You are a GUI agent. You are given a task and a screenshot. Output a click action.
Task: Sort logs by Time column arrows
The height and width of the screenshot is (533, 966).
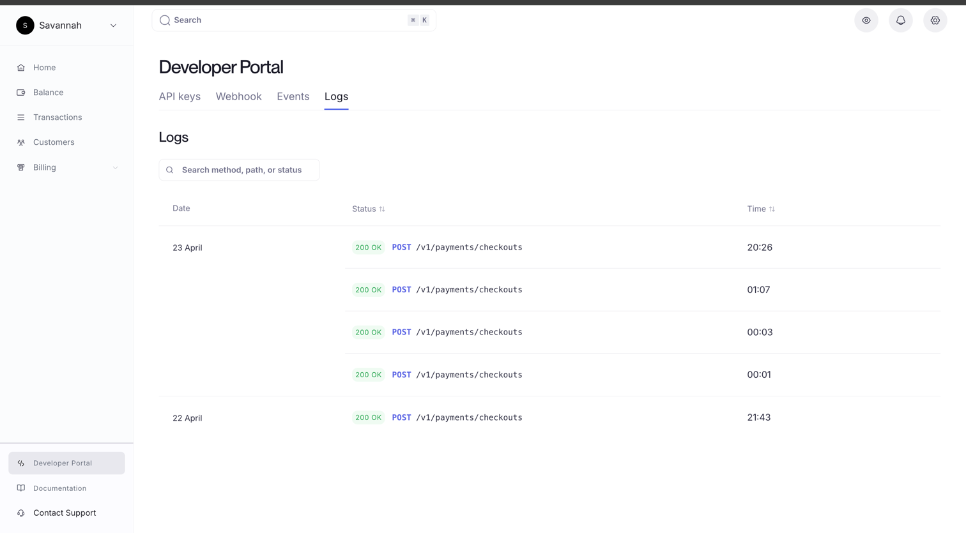(772, 209)
